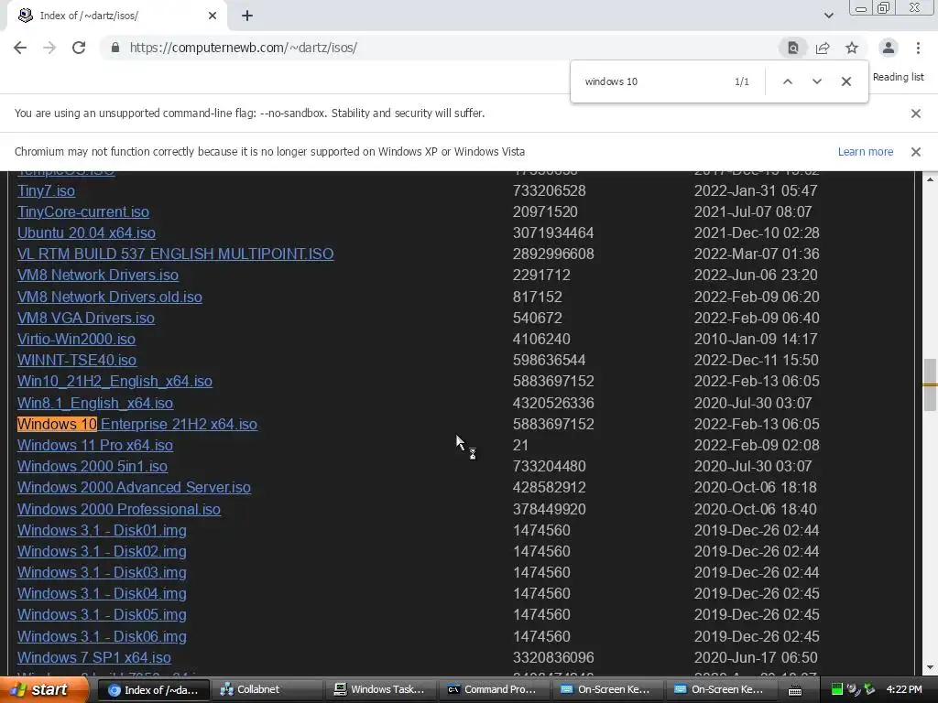Download Windows 3.1 - Disk05.img

pos(102,614)
